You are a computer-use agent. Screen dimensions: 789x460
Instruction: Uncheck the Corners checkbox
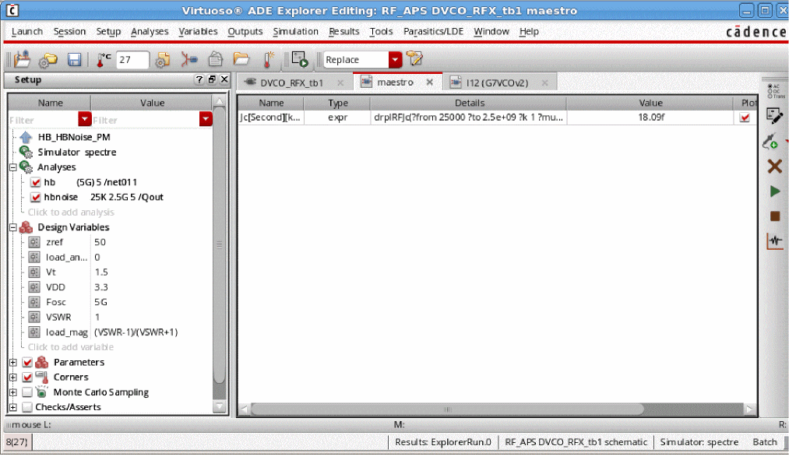27,377
